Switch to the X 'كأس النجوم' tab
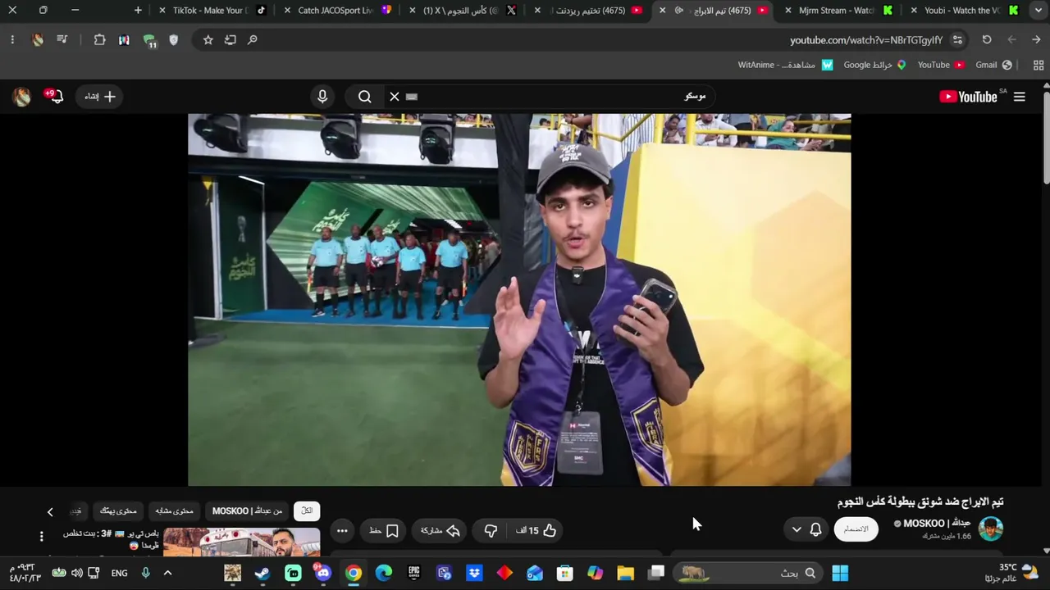The image size is (1050, 590). [x=461, y=11]
